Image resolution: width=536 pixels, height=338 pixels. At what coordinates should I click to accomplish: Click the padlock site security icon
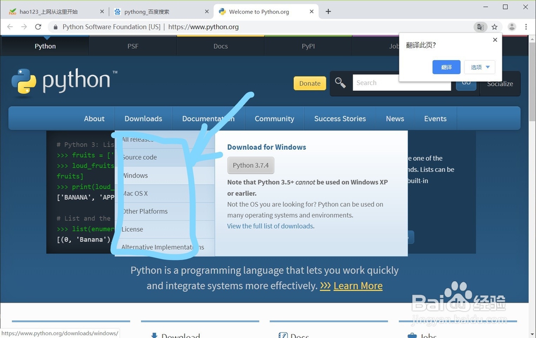pos(55,27)
